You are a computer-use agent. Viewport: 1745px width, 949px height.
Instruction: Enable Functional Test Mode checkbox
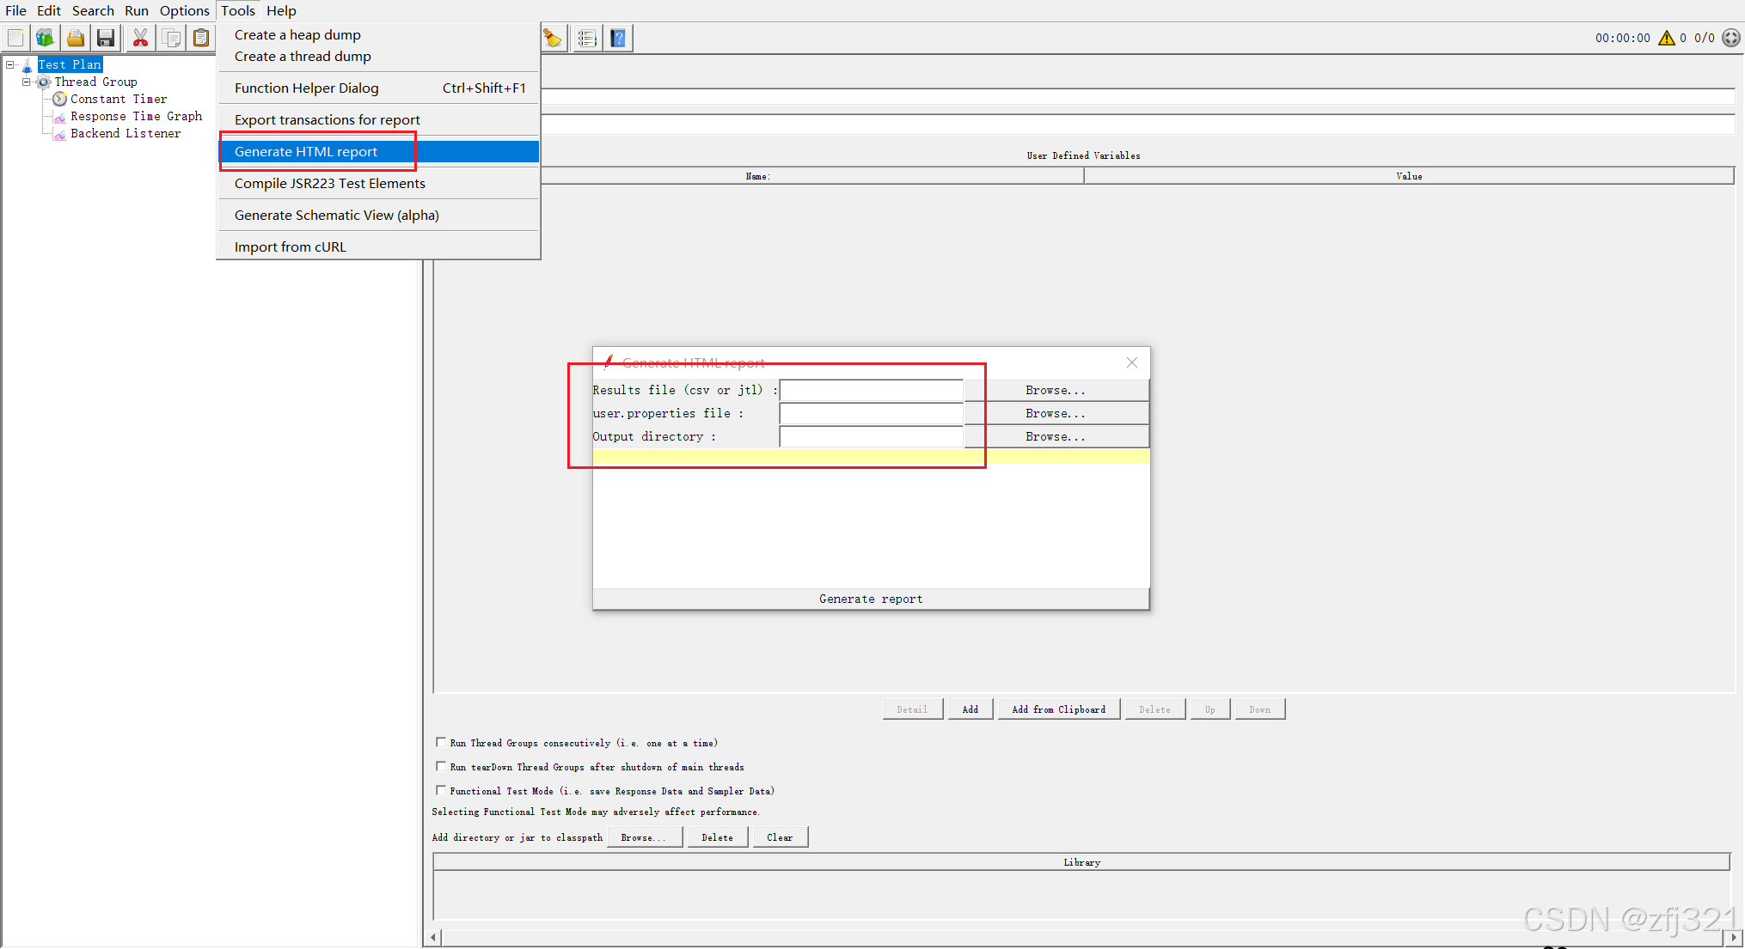point(441,790)
